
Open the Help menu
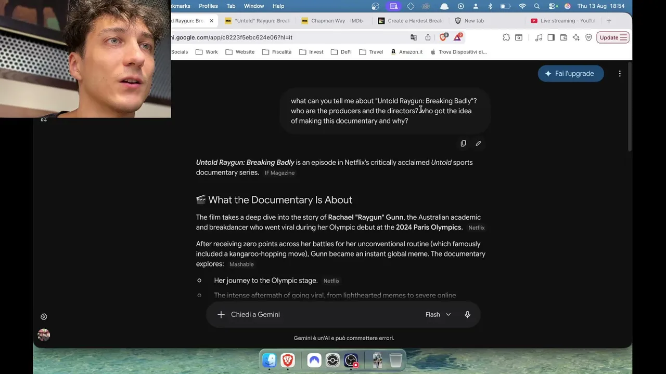point(278,6)
